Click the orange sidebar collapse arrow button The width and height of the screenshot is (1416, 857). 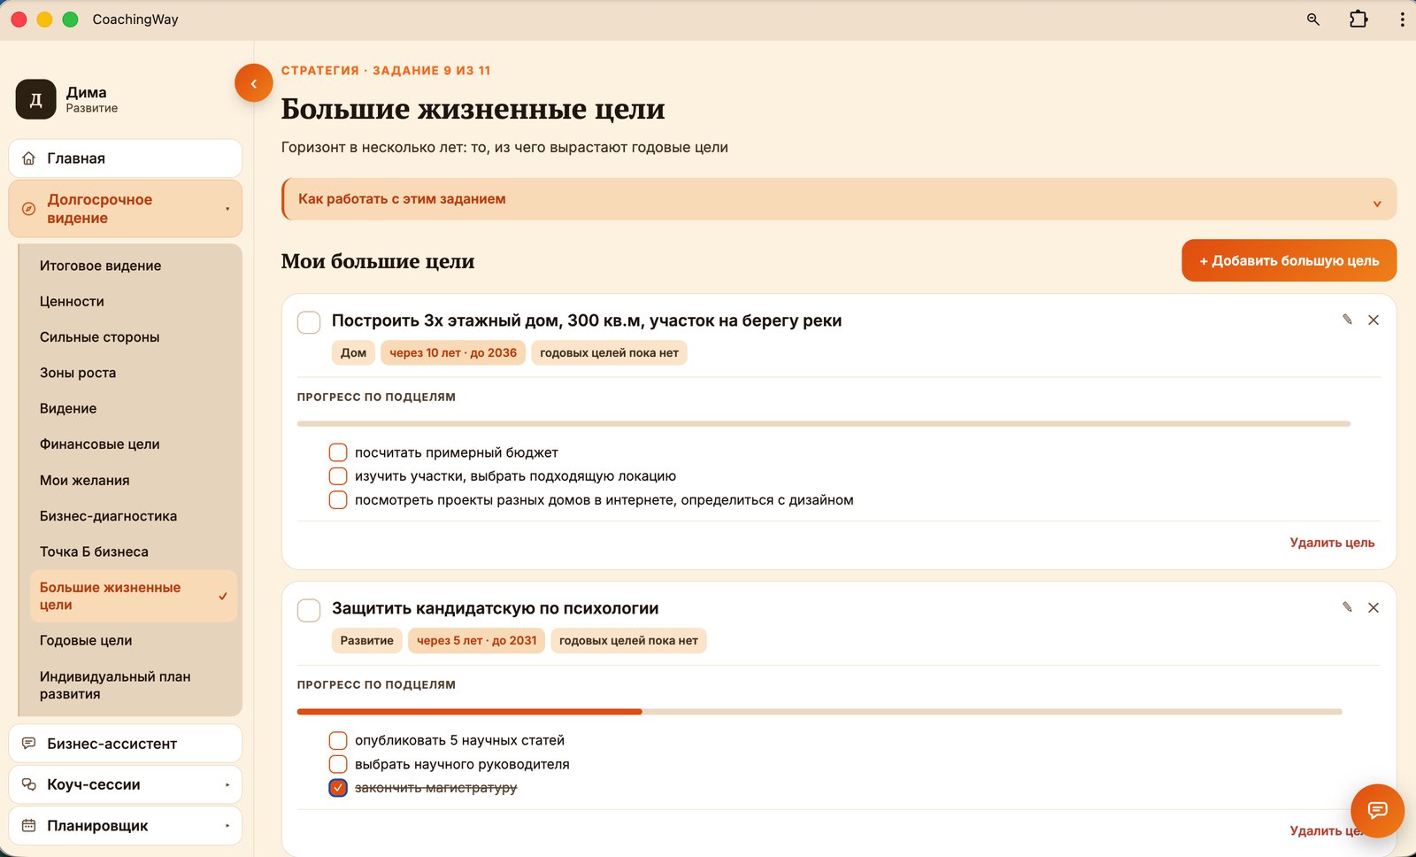coord(253,83)
